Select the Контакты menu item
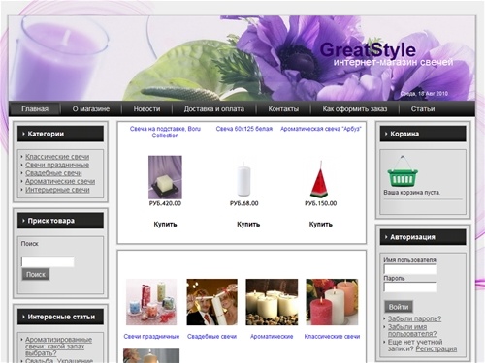 (x=283, y=109)
